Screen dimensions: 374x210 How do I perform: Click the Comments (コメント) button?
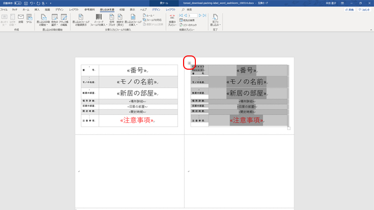(x=364, y=9)
